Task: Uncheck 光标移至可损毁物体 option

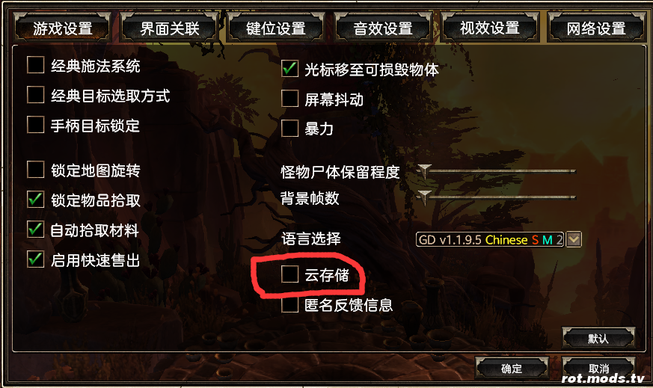Action: [290, 69]
